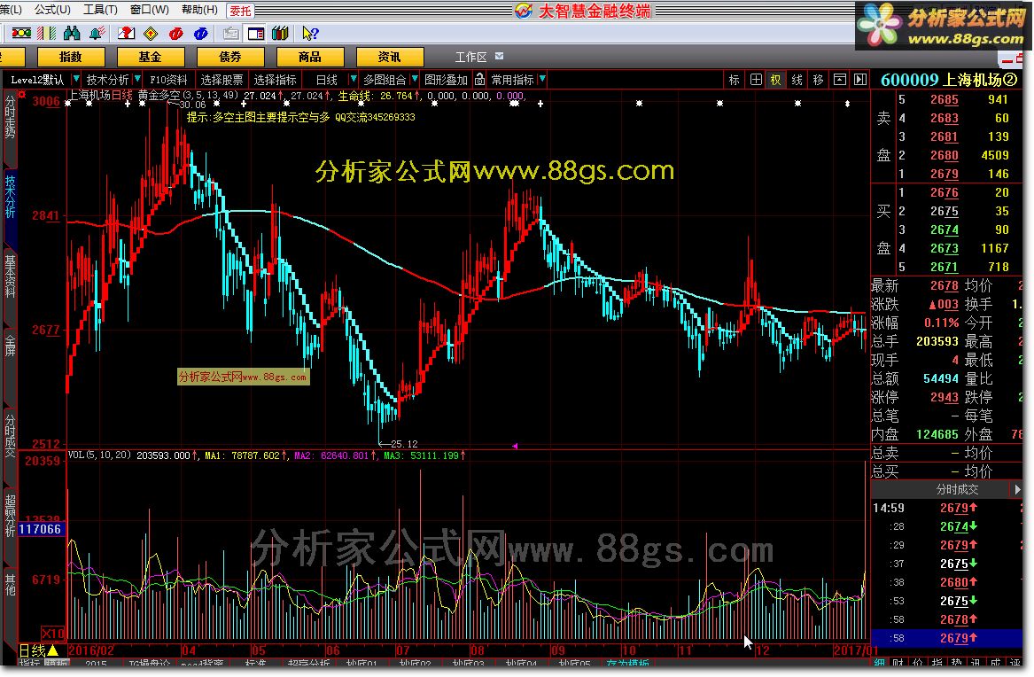This screenshot has width=1034, height=677.
Task: Click the 资讯 yellow button
Action: (389, 57)
